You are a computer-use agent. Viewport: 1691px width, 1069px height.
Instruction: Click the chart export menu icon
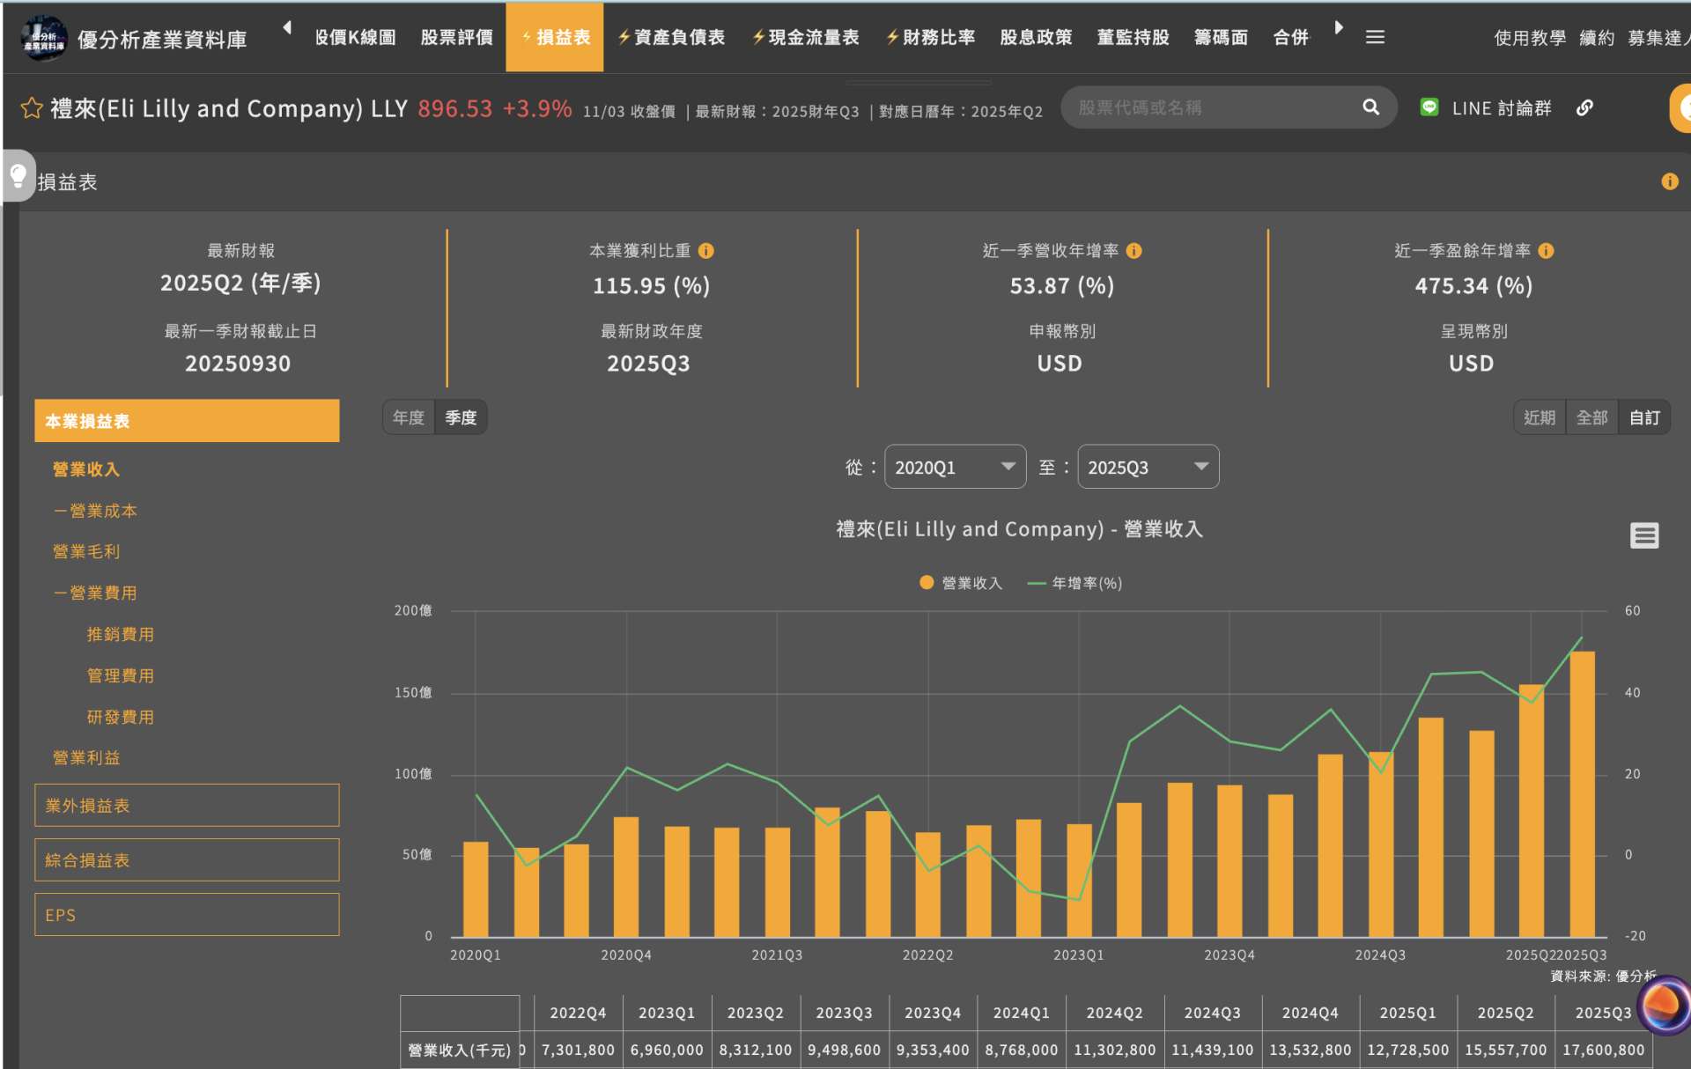click(1643, 535)
